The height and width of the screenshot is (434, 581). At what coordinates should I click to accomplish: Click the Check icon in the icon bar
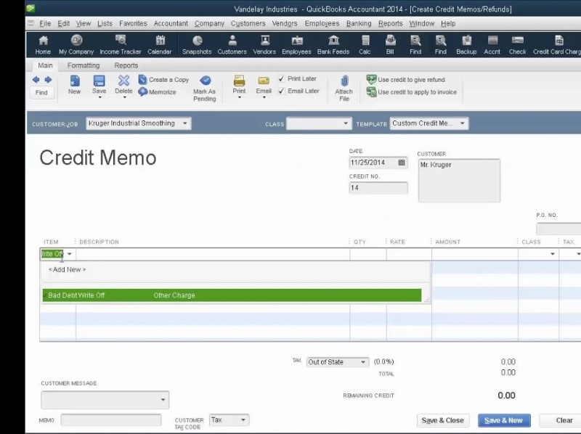(x=518, y=45)
